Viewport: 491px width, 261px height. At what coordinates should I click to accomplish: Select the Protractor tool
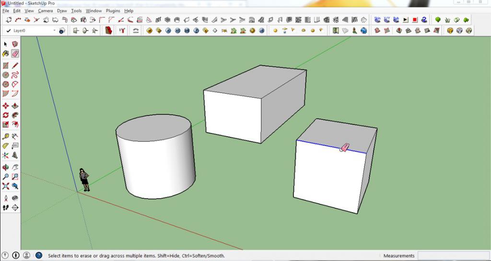6,146
